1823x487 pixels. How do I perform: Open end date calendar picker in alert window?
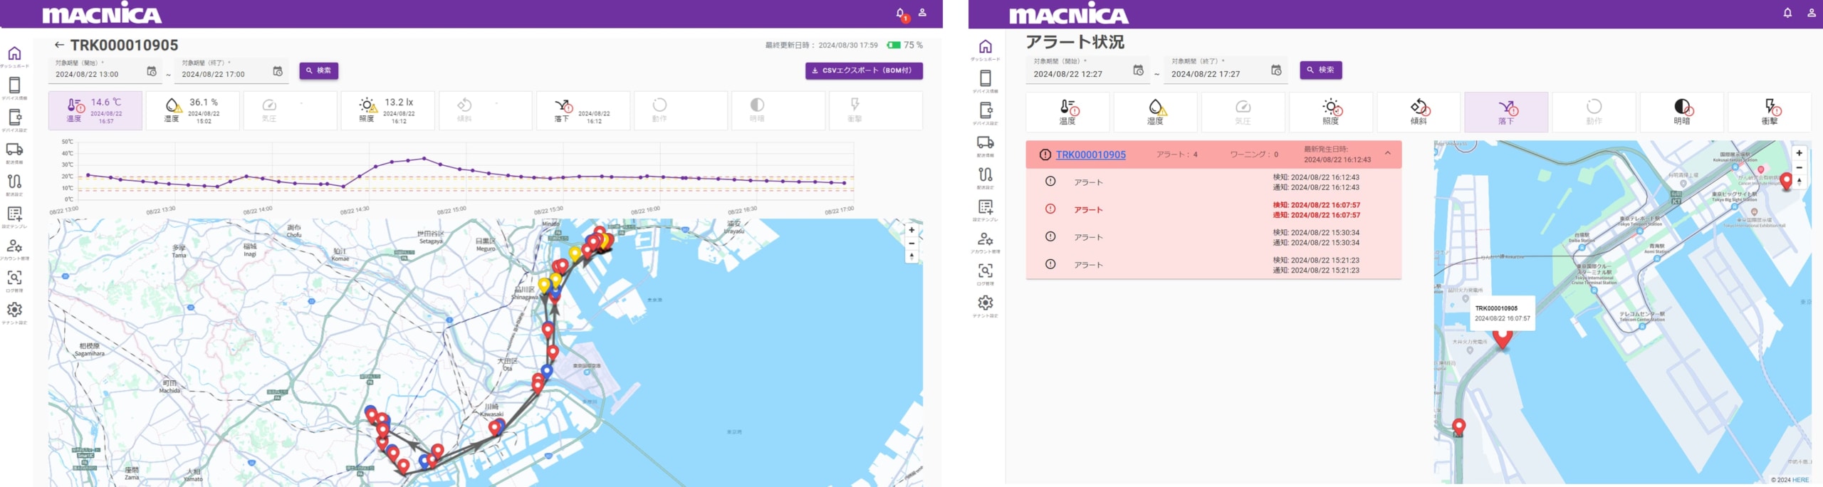pos(1276,70)
